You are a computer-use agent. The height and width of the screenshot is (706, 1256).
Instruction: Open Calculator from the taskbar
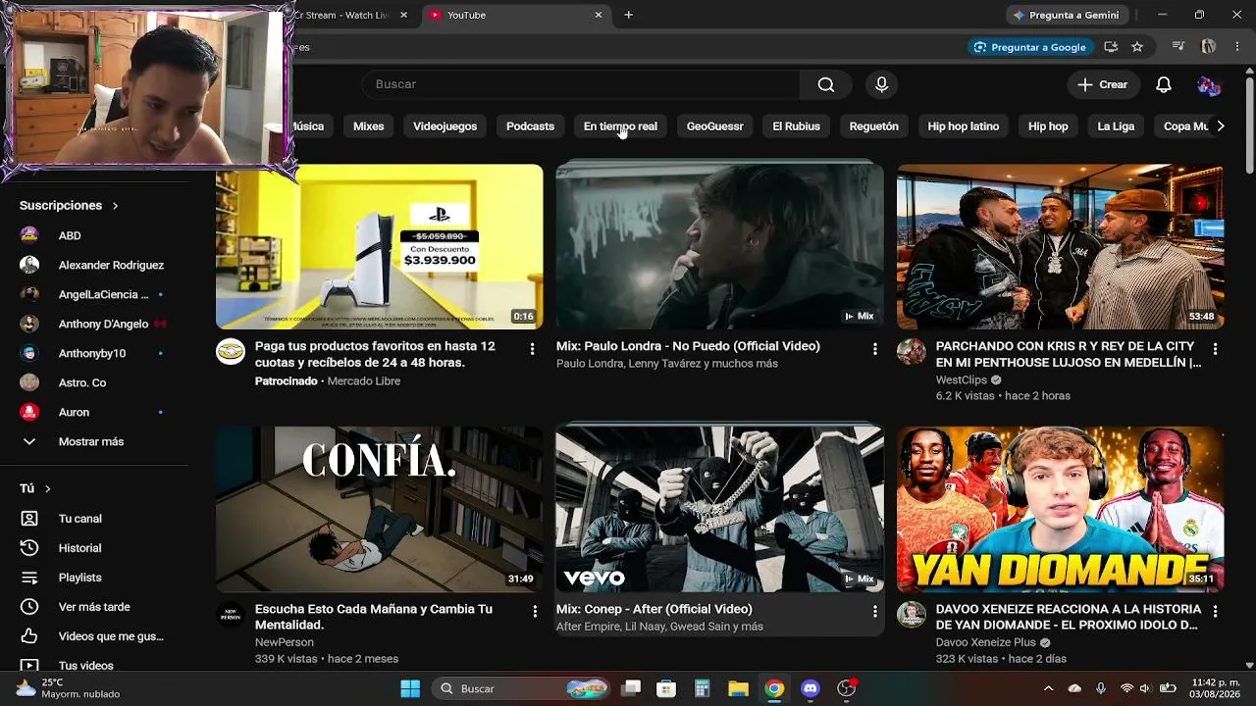[702, 688]
